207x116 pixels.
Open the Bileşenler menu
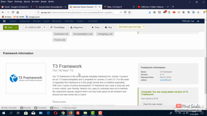57,21
